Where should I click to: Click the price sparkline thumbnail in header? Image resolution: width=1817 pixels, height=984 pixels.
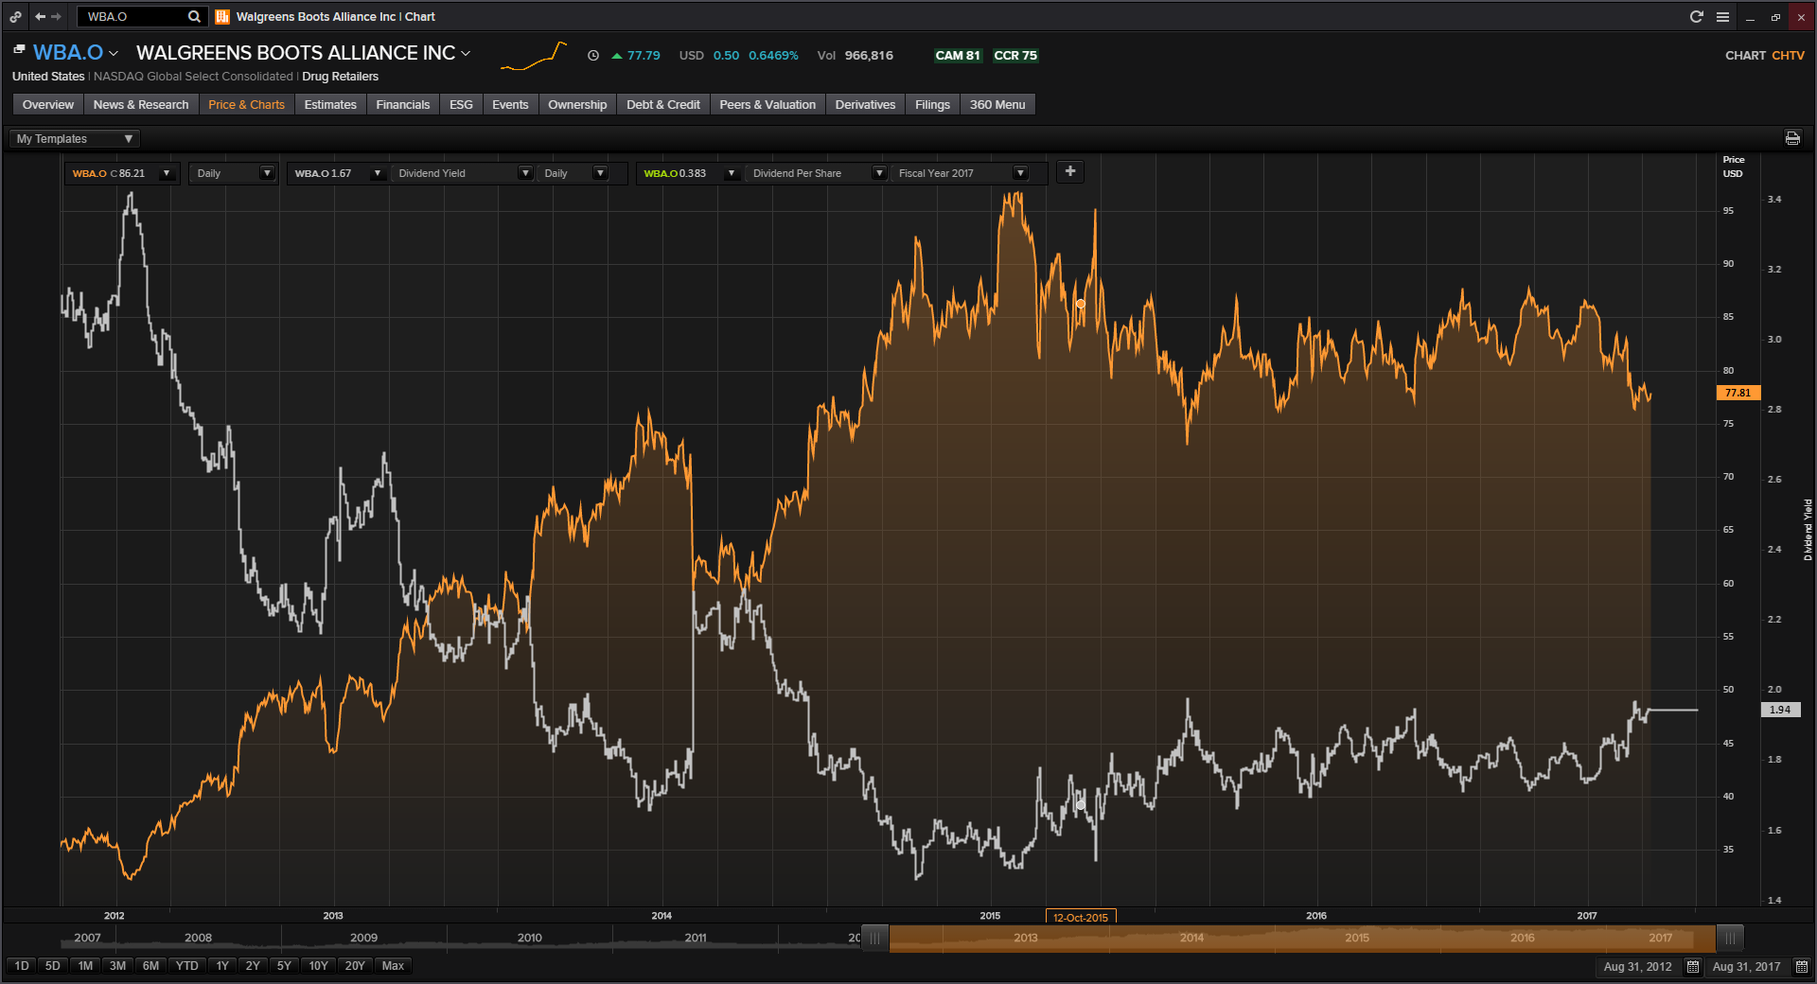(534, 56)
